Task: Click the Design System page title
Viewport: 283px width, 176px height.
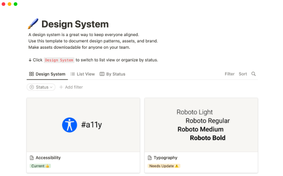Action: (75, 24)
